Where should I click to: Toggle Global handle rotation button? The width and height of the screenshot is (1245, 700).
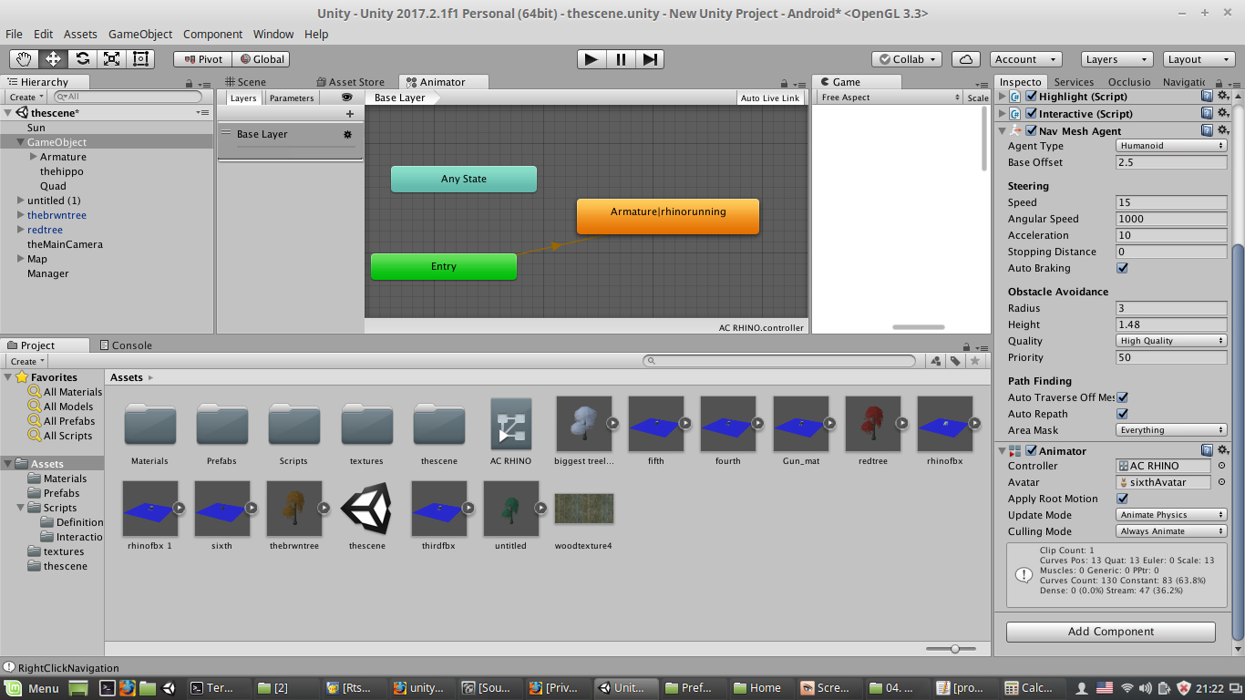[x=261, y=59]
